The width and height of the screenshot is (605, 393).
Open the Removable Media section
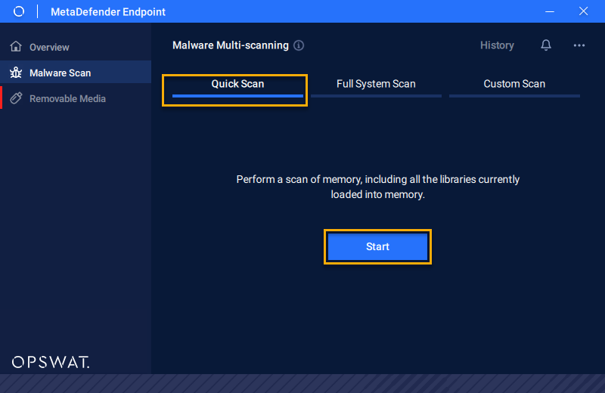pos(76,98)
